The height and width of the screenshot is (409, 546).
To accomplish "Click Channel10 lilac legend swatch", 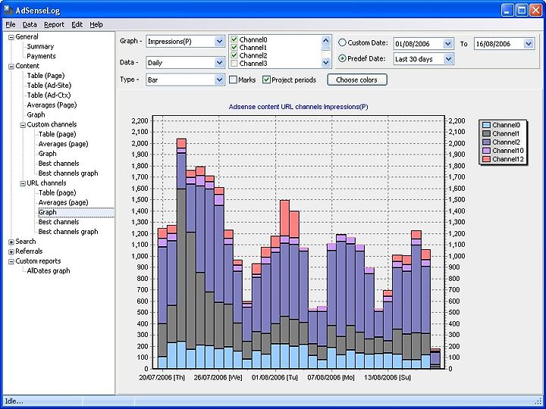I will 486,151.
